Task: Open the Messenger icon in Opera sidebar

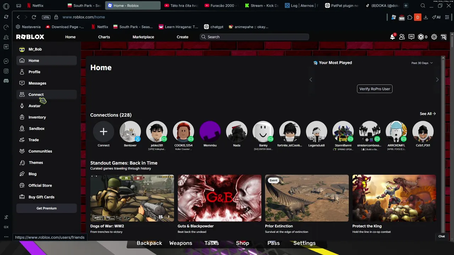Action: pyautogui.click(x=6, y=61)
